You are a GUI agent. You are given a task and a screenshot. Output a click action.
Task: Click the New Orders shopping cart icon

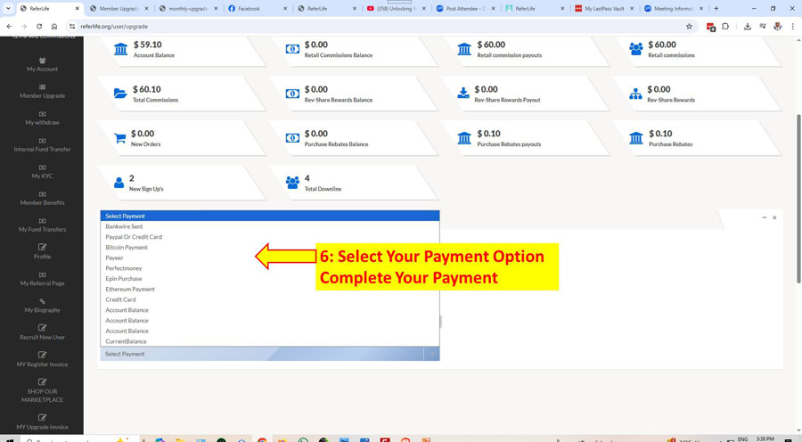click(120, 138)
